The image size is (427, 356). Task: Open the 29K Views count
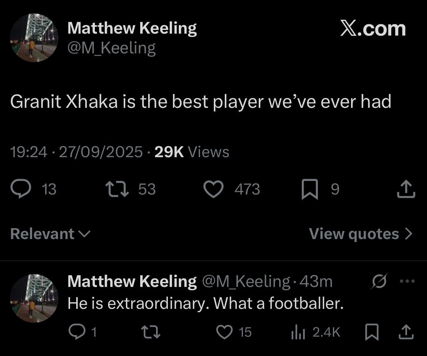coord(192,152)
